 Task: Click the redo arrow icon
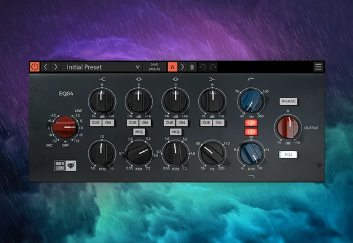coord(213,67)
